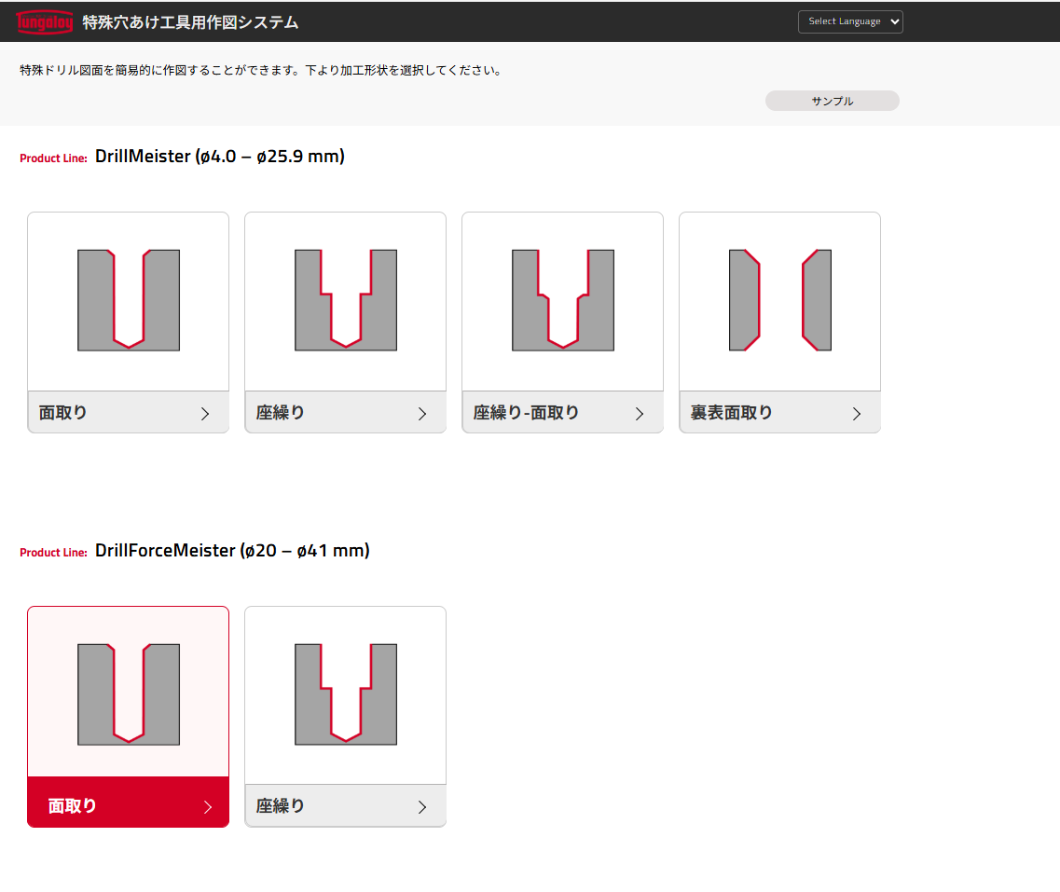Click DrillMeister 面取り label
Viewport: 1060px width, 892px height.
[63, 412]
